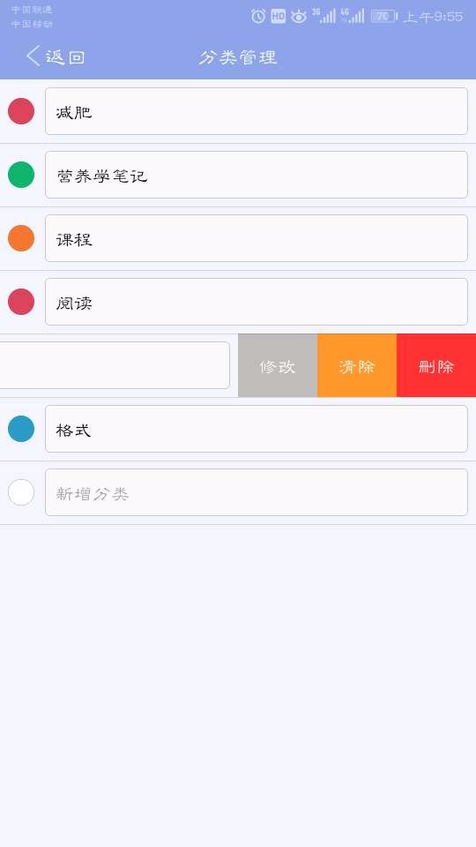
Task: Pick the red color dot for 阅读
Action: (x=21, y=302)
